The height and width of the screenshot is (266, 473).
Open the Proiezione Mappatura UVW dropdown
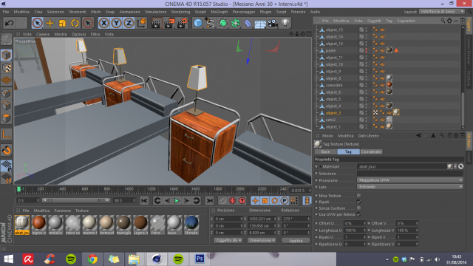click(410, 180)
